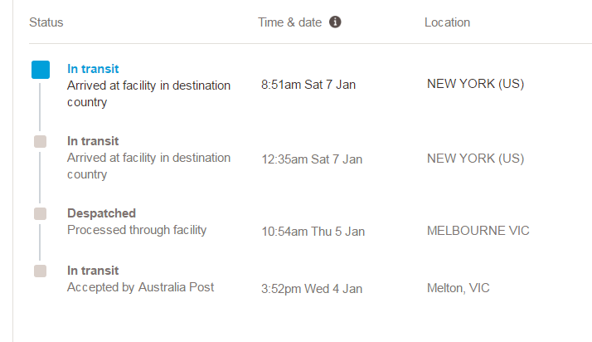Click the Melton, VIC location text
This screenshot has width=592, height=342.
pyautogui.click(x=458, y=288)
